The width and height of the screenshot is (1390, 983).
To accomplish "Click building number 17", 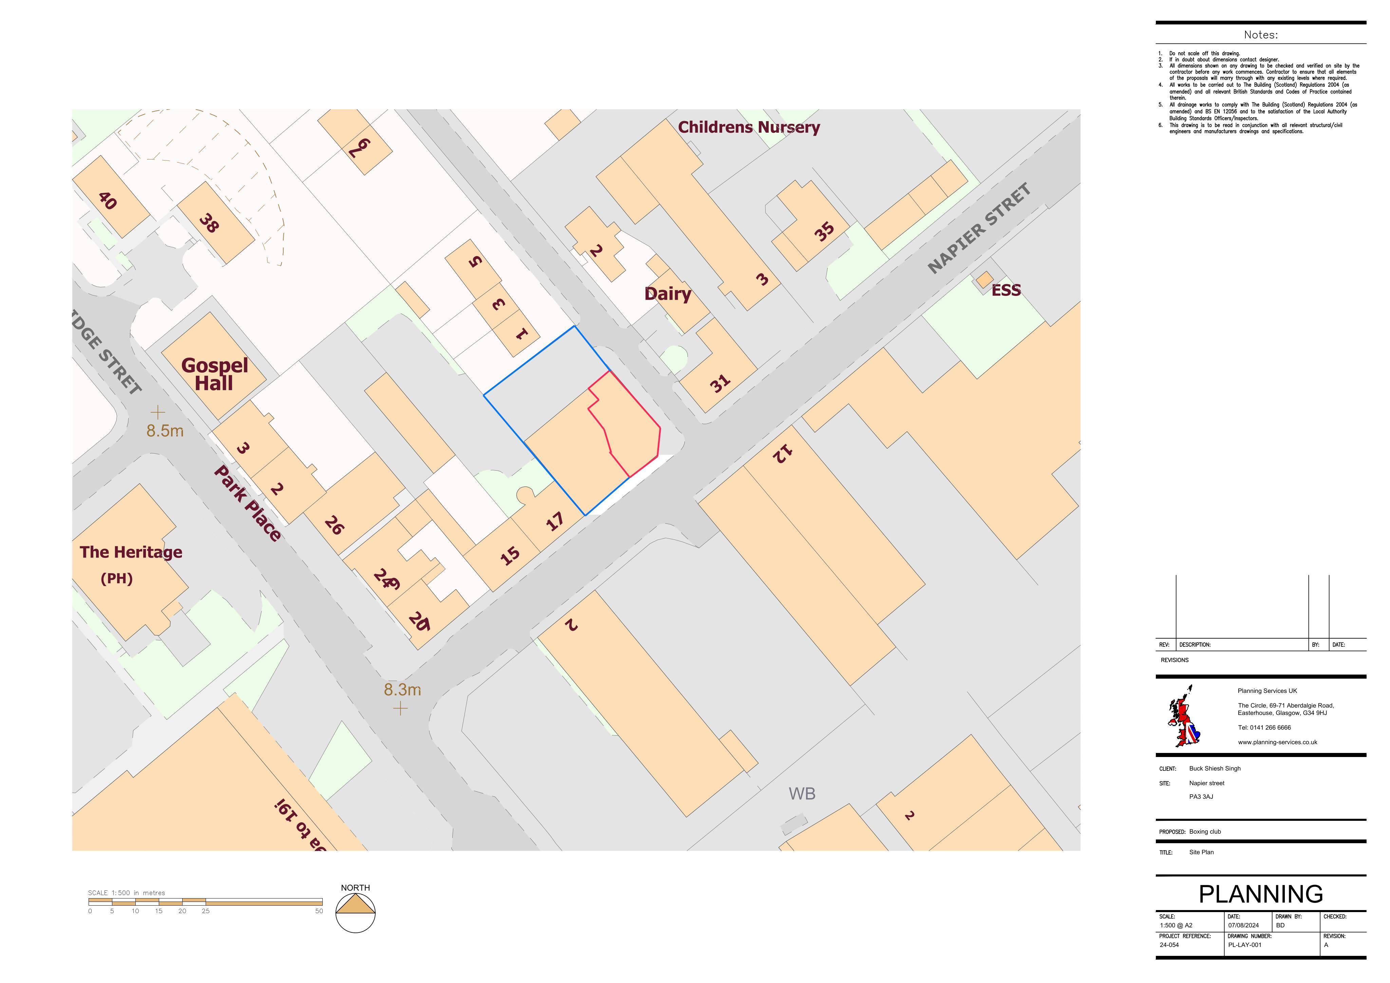I will point(555,521).
